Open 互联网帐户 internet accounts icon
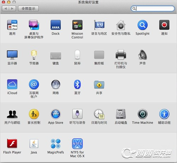Viewport: 177px width, 163px height. [34, 84]
